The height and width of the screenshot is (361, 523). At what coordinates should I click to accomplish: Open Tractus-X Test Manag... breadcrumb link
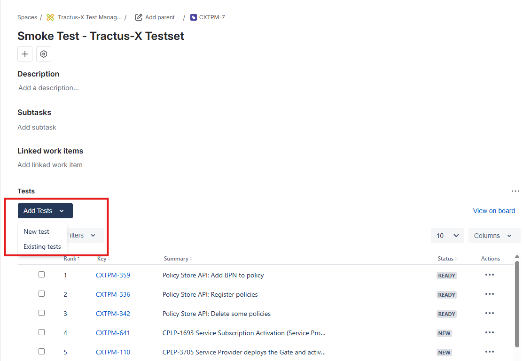point(90,17)
